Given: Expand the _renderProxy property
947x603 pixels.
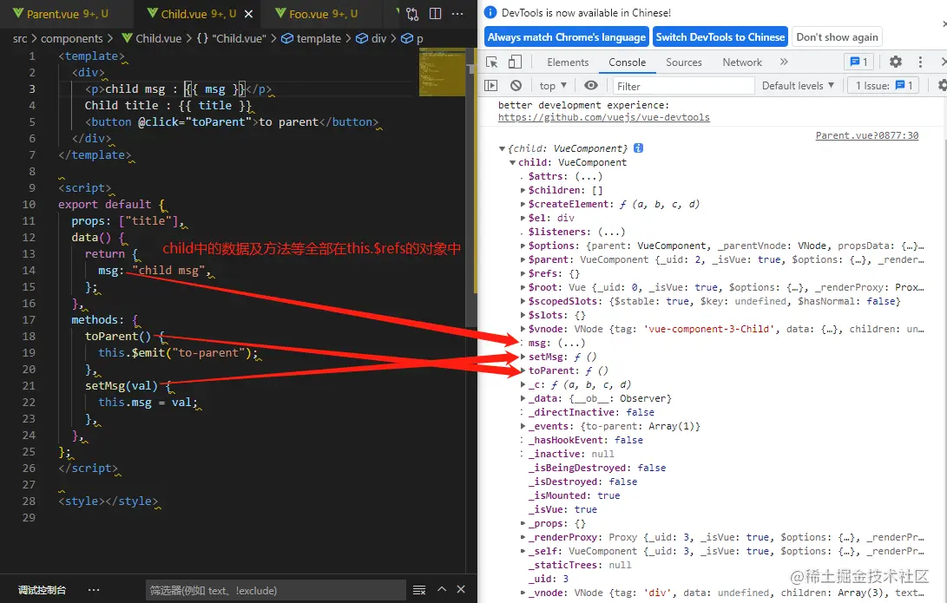Looking at the screenshot, I should click(523, 537).
